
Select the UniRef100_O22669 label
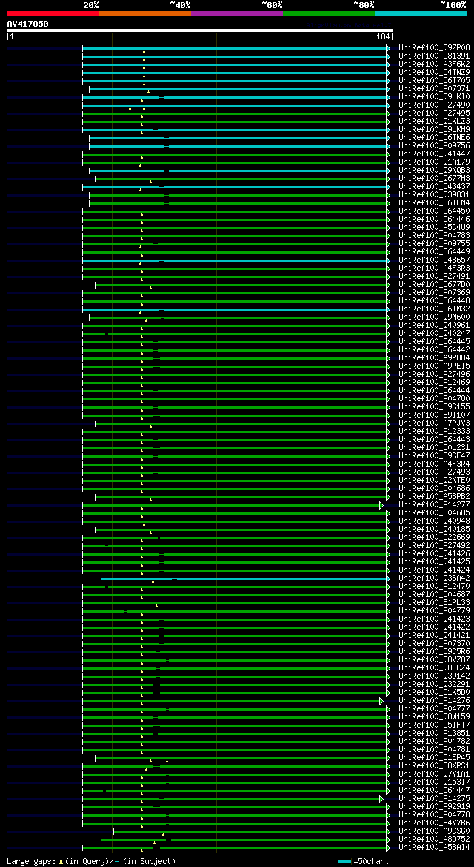(434, 538)
